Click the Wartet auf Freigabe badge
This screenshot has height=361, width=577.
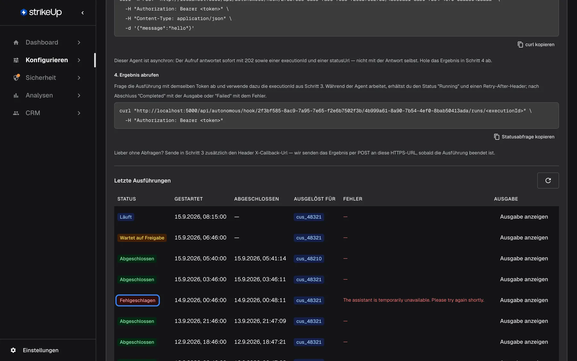(142, 238)
